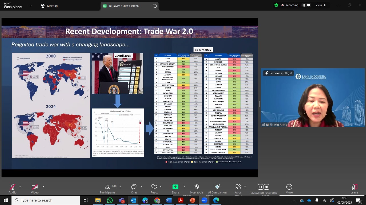The height and width of the screenshot is (205, 366).
Task: Expand the Zoom Workplace dropdown chevron
Action: tap(31, 6)
